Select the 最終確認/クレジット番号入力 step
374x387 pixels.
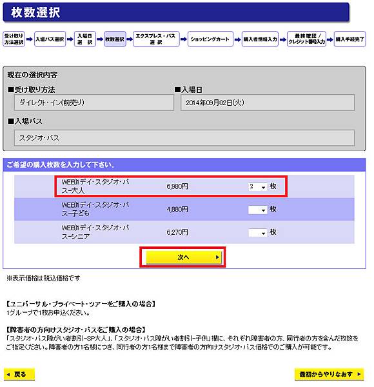click(306, 39)
